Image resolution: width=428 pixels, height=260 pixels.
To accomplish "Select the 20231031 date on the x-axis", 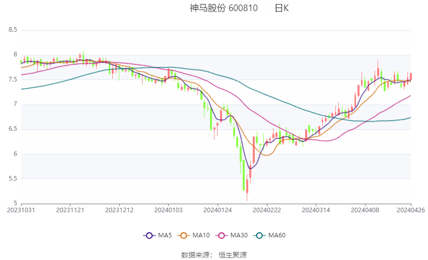I will (x=21, y=210).
